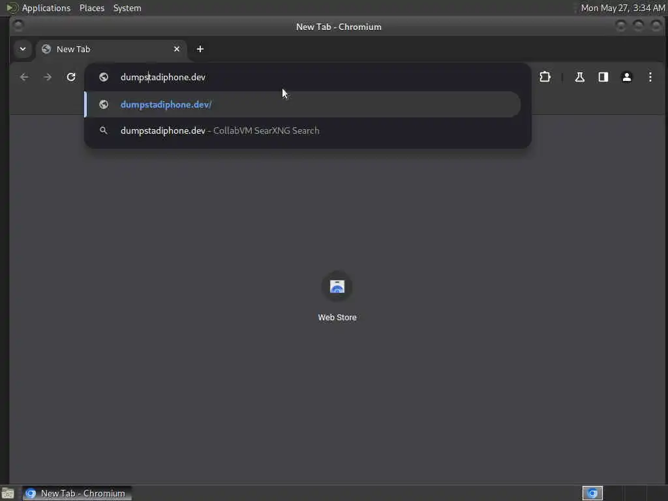This screenshot has width=668, height=501.
Task: Click the globe icon in address bar
Action: pyautogui.click(x=104, y=77)
